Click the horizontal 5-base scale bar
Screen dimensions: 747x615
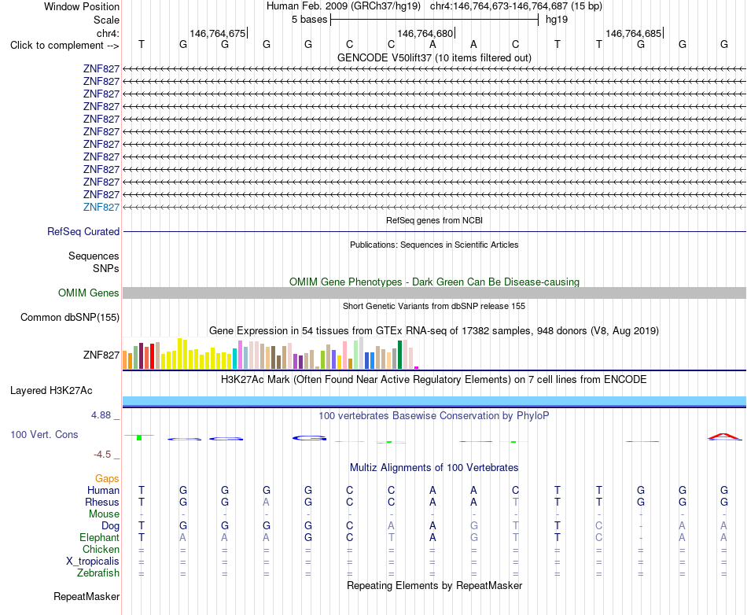pos(435,20)
